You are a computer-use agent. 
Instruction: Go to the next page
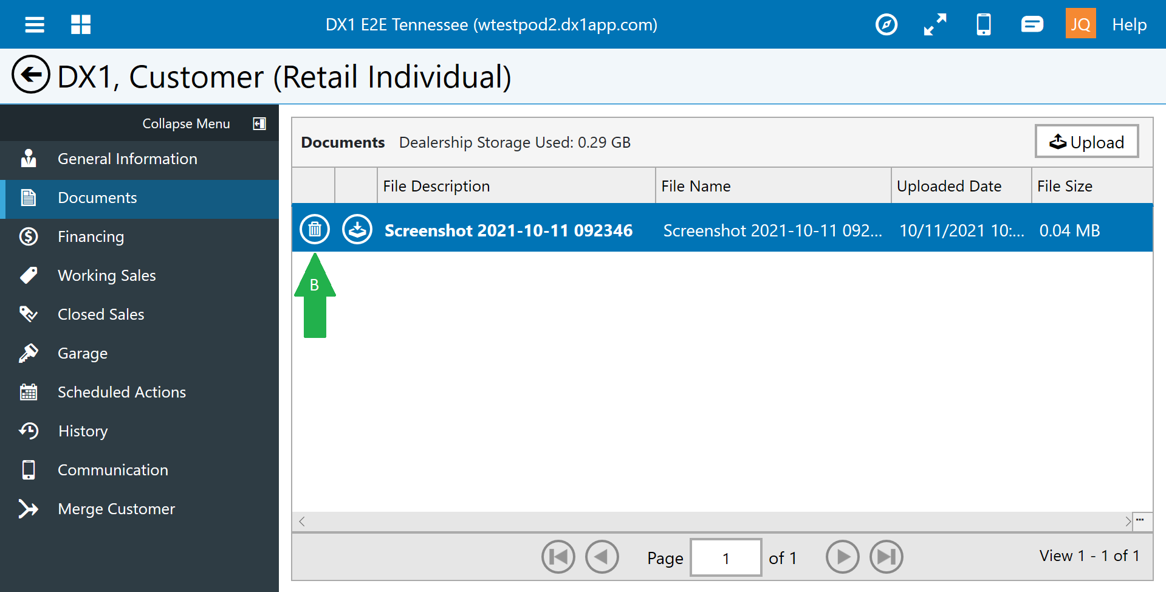pos(843,557)
